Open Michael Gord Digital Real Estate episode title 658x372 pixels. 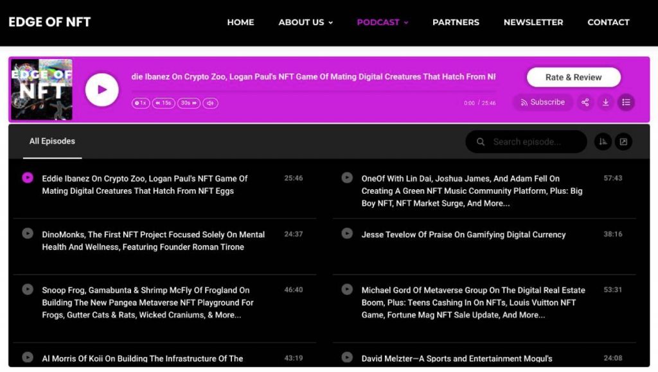pos(474,303)
